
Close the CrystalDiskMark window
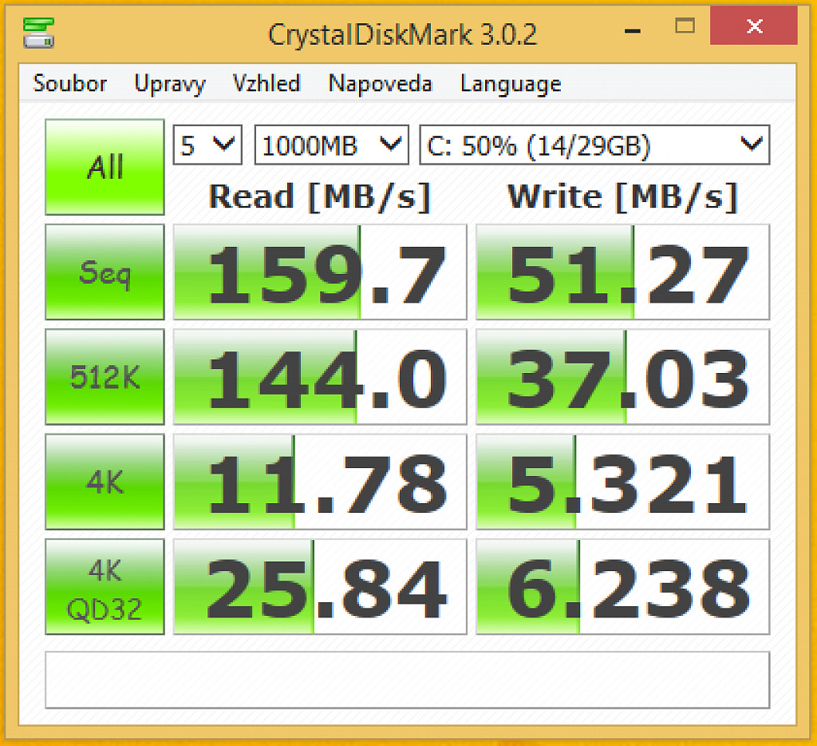(754, 26)
